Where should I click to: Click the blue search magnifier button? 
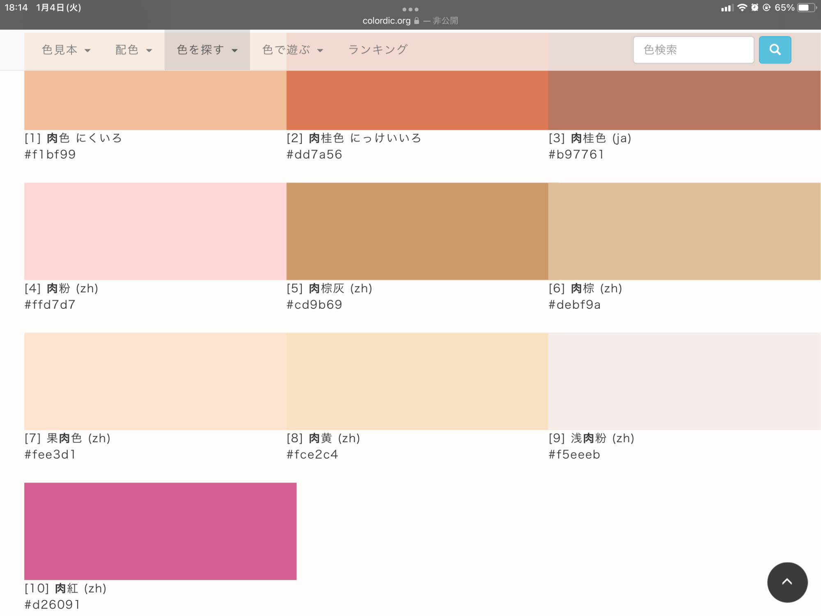point(775,50)
